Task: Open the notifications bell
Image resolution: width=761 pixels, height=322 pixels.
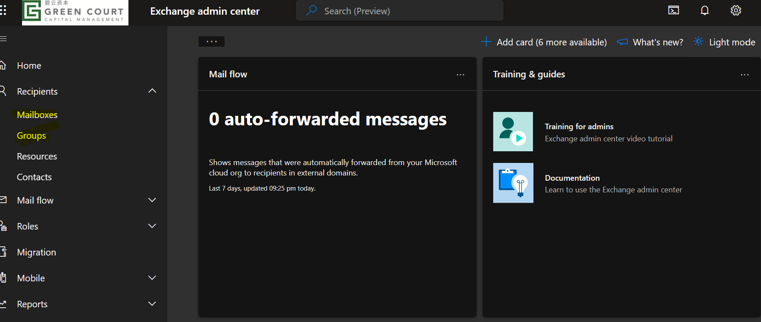Action: [705, 10]
